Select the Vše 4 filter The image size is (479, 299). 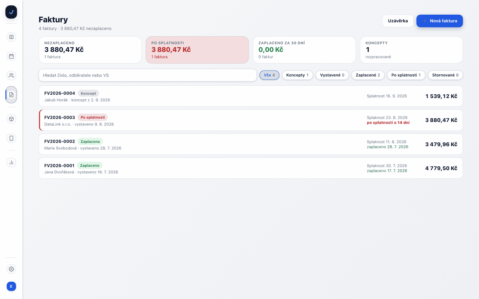coord(269,75)
